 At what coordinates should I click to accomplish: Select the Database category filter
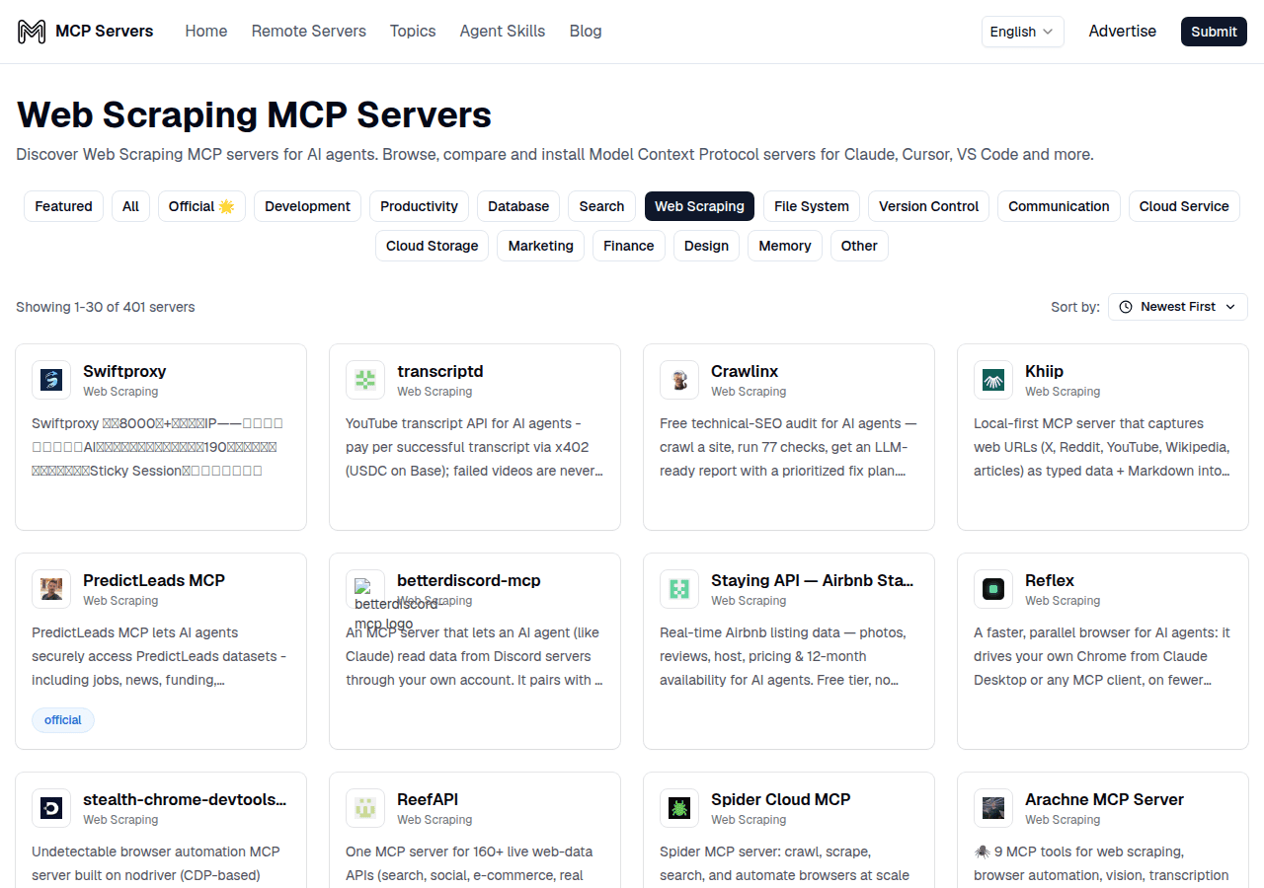(x=518, y=206)
